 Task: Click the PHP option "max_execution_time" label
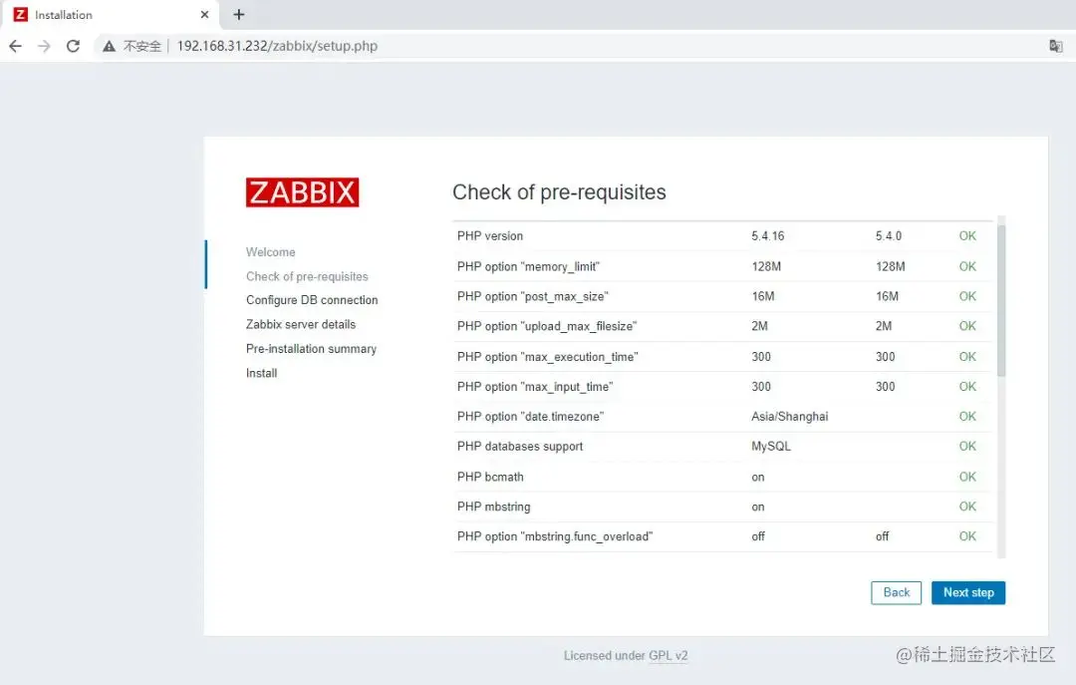point(548,357)
